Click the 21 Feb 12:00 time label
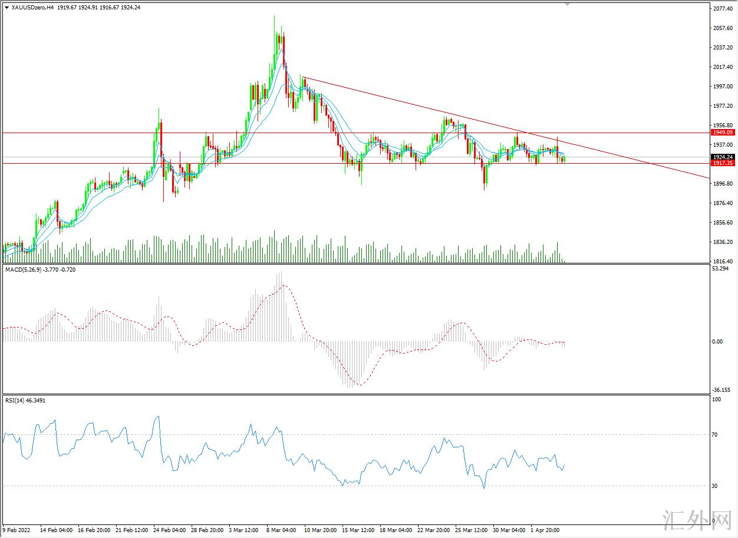Image resolution: width=738 pixels, height=538 pixels. pyautogui.click(x=132, y=530)
